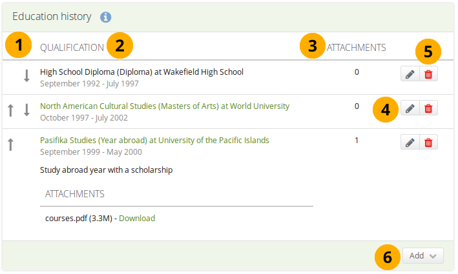Click the Qualification column header
Screen dimensions: 458x274
pyautogui.click(x=72, y=47)
